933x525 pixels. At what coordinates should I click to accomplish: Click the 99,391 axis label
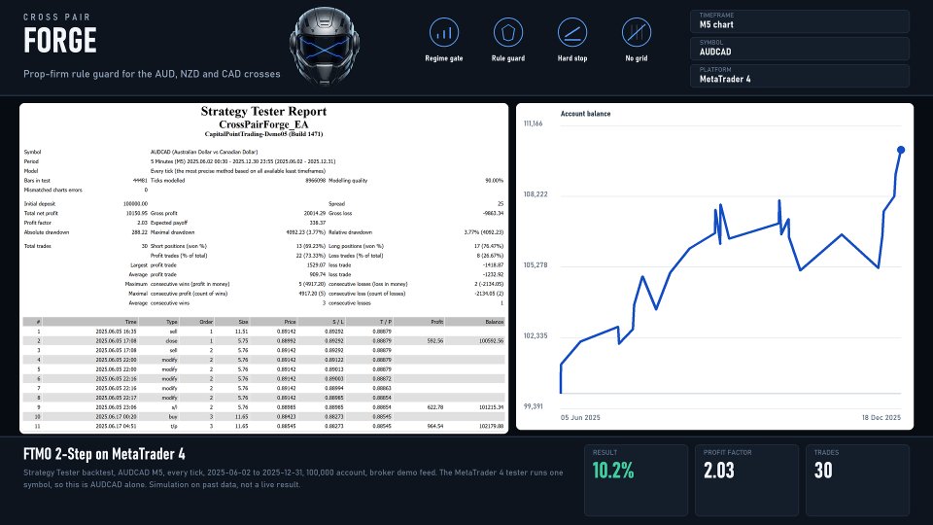(x=534, y=406)
